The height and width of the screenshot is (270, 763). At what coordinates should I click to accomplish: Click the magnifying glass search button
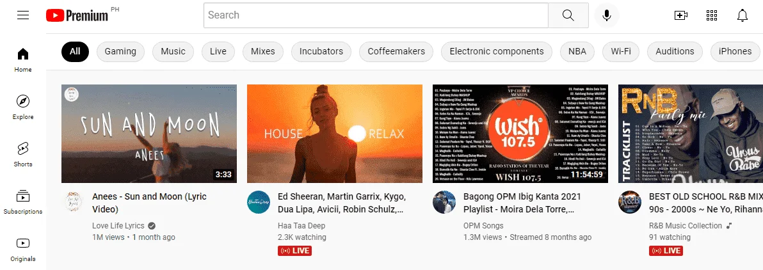click(x=568, y=15)
